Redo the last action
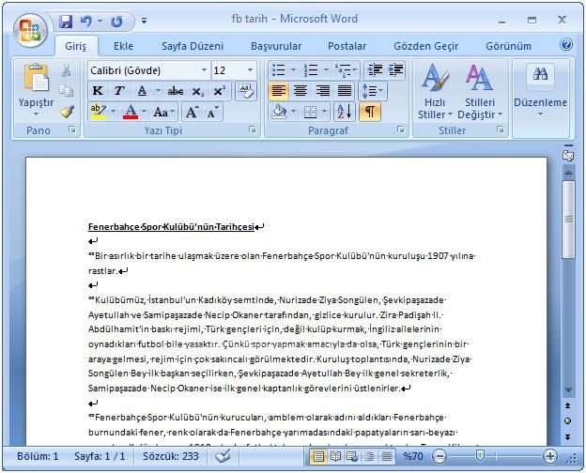The height and width of the screenshot is (473, 586). tap(117, 22)
